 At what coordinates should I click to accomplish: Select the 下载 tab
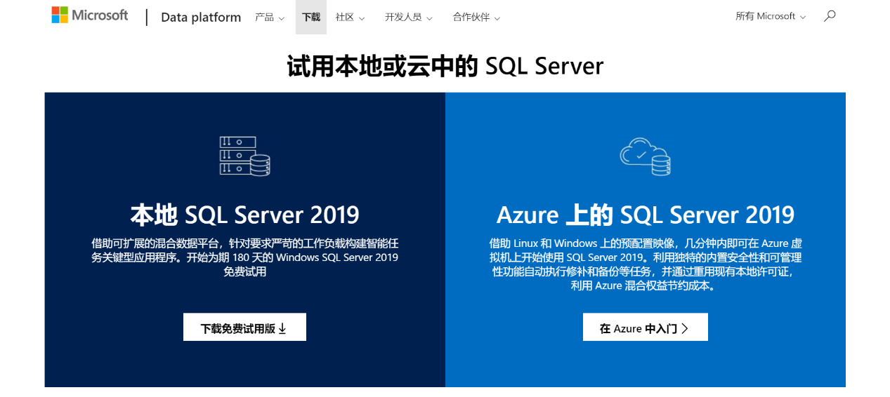pos(311,17)
